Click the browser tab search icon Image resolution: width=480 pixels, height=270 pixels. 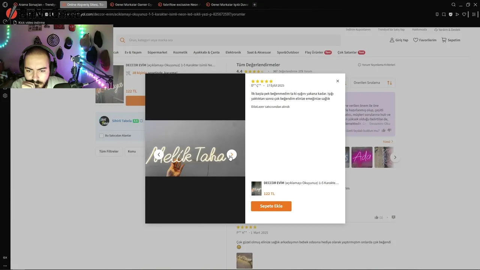[x=453, y=4]
